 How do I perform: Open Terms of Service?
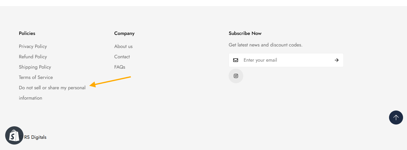pos(36,77)
